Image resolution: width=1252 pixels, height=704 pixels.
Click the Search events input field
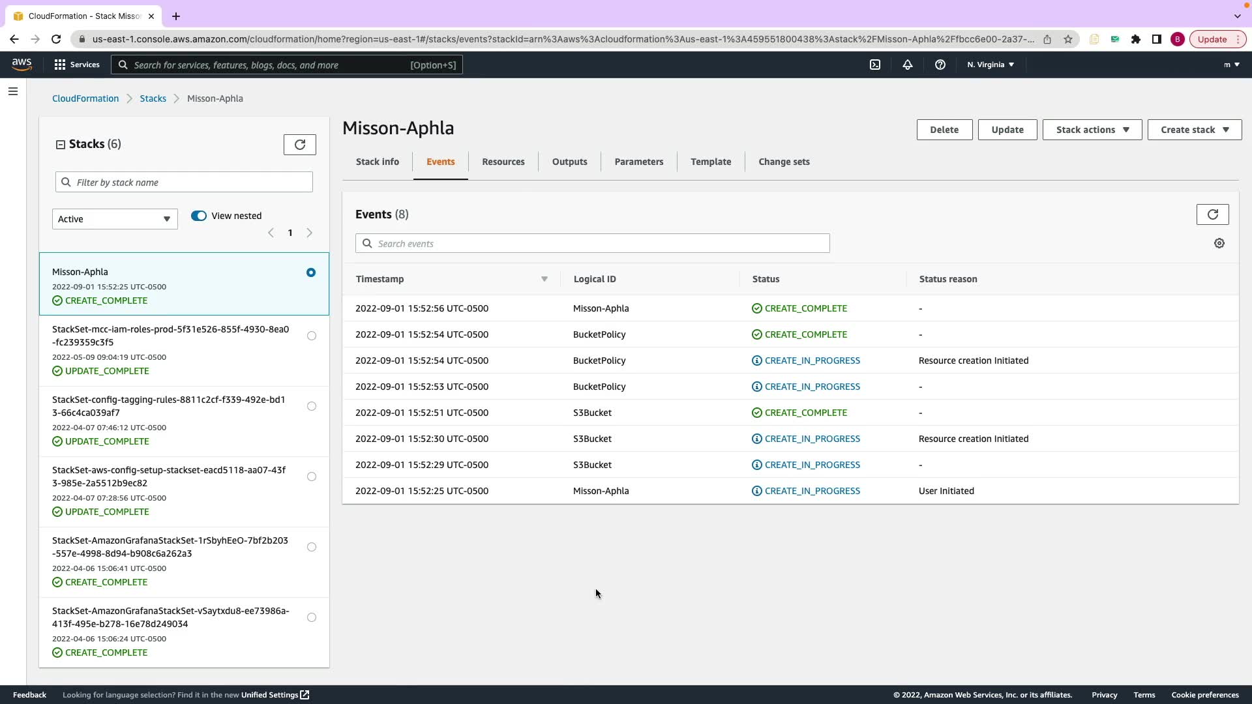click(592, 243)
